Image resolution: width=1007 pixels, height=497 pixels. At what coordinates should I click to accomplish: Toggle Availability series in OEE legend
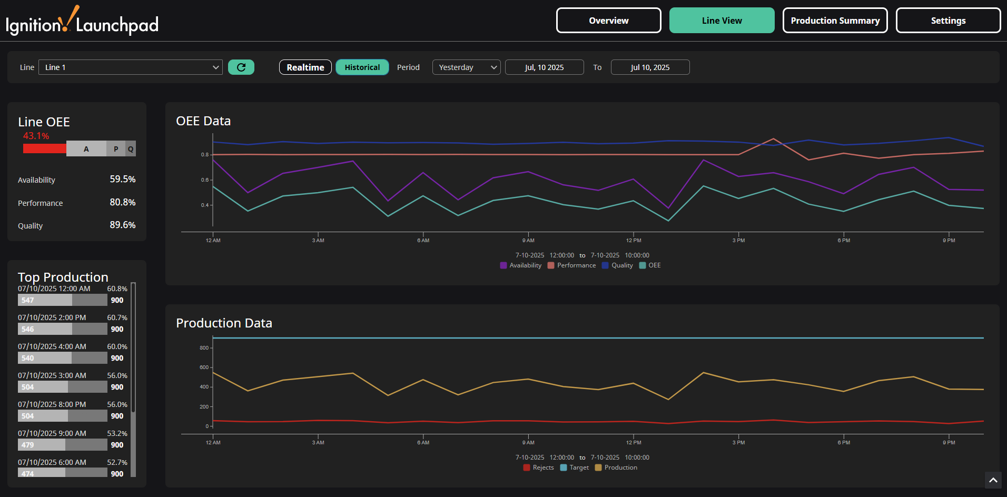[x=520, y=265]
